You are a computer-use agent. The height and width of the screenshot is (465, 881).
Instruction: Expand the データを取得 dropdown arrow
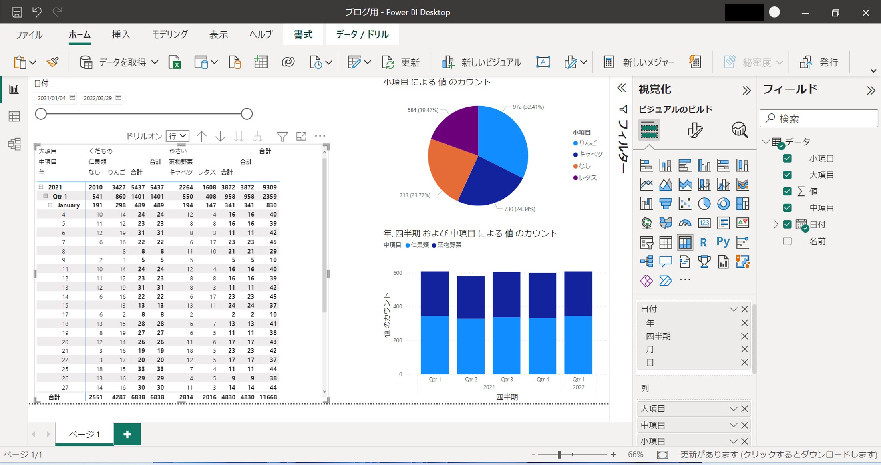click(155, 62)
